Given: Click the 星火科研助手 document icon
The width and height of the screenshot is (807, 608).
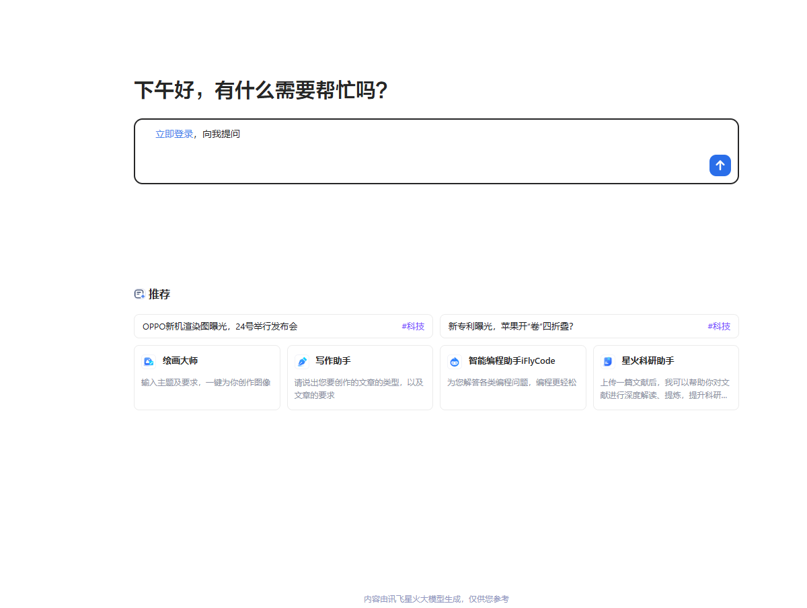Looking at the screenshot, I should pyautogui.click(x=608, y=361).
